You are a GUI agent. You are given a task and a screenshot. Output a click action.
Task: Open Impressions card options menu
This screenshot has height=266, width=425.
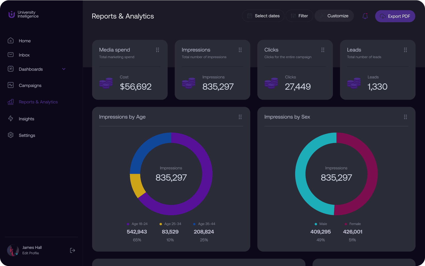240,50
